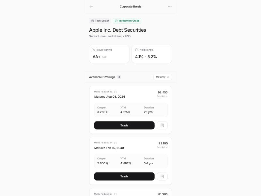The width and height of the screenshot is (261, 196).
Task: Click the 98.450 ask price
Action: tap(162, 92)
